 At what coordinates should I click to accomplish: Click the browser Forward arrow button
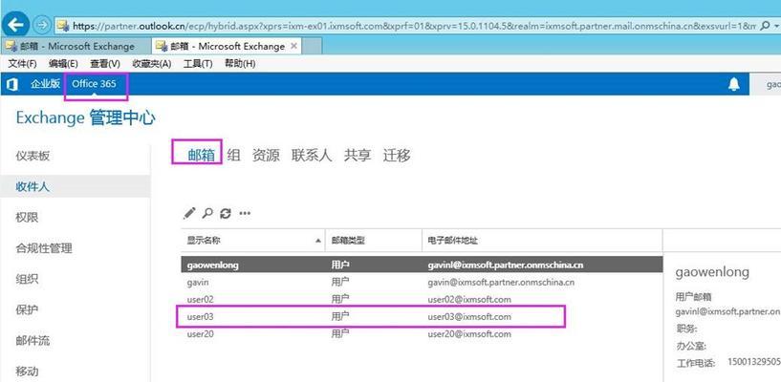point(43,26)
